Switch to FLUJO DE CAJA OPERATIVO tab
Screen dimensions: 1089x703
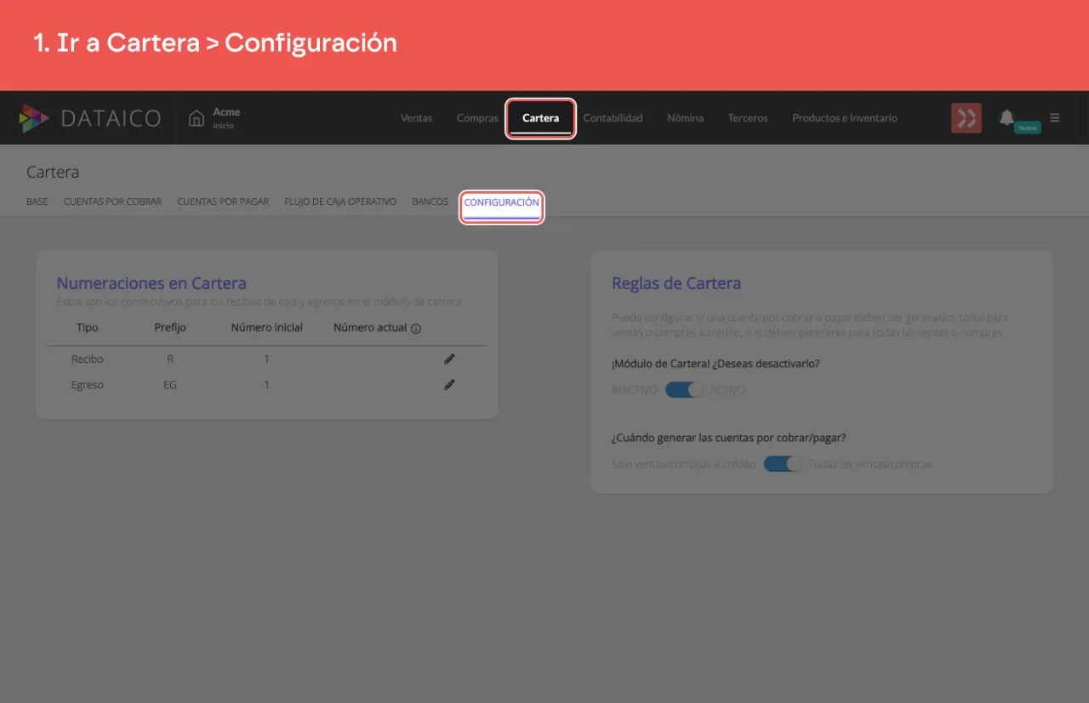(340, 202)
